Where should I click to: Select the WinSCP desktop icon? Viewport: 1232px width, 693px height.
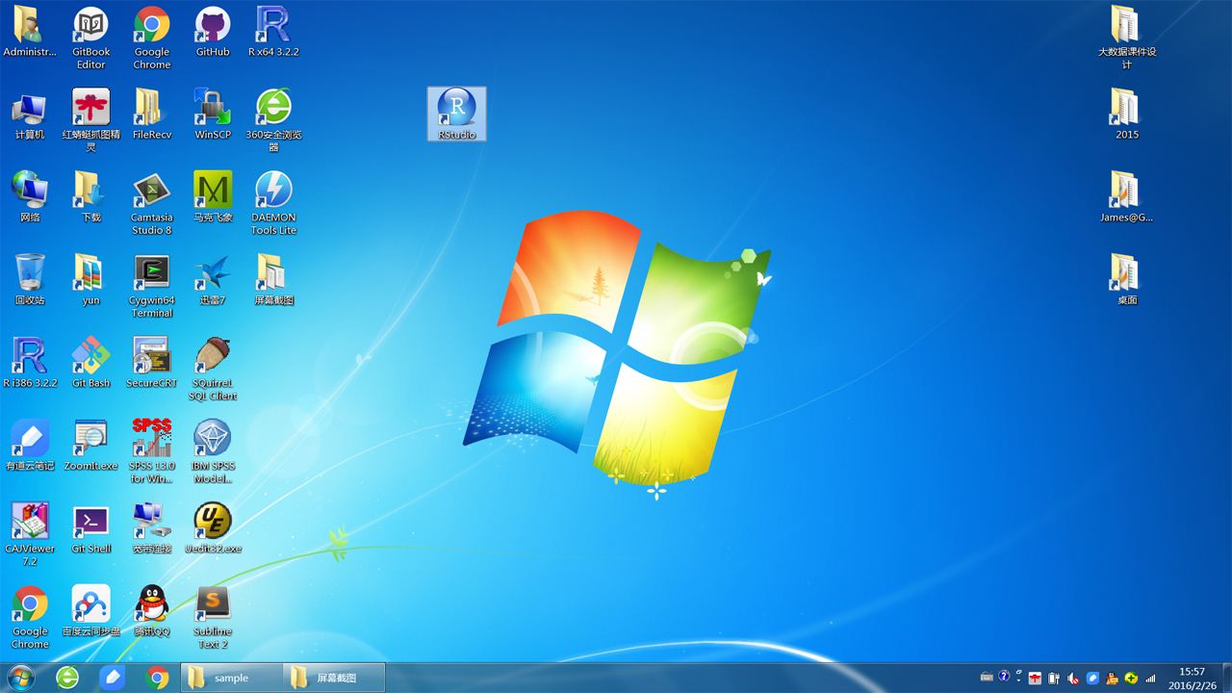click(x=213, y=115)
